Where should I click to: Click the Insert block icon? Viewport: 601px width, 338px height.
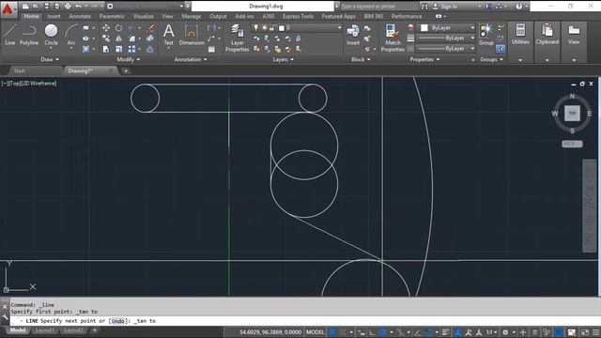tap(353, 35)
